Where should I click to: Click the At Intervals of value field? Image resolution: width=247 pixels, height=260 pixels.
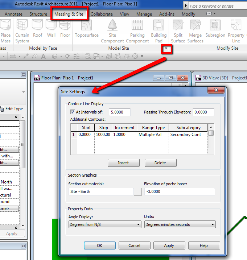(119, 112)
